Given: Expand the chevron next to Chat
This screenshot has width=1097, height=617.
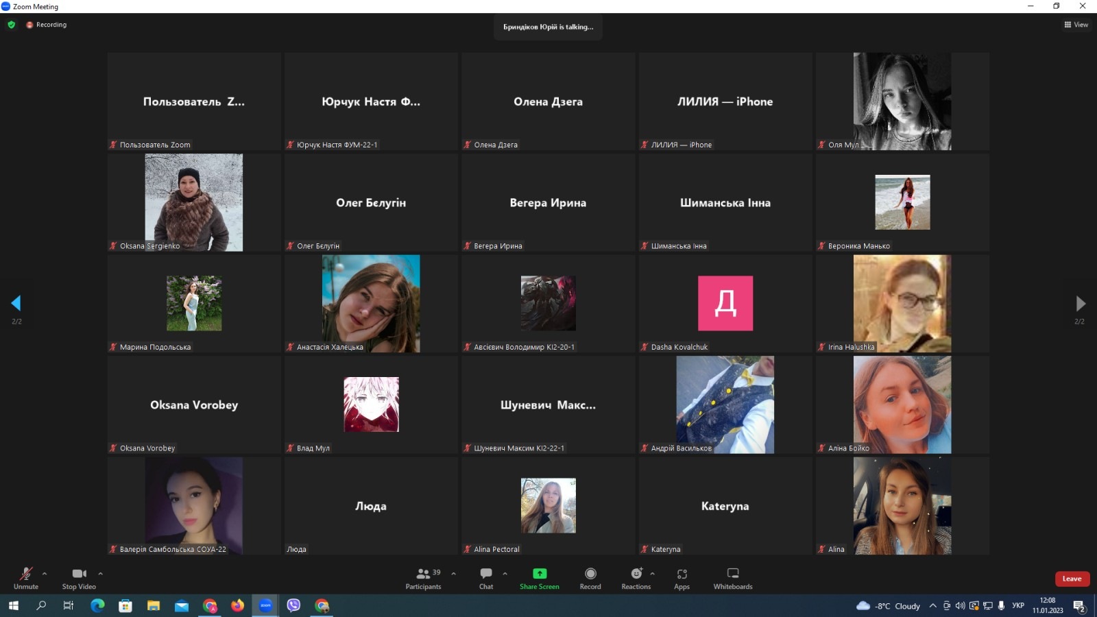Looking at the screenshot, I should pyautogui.click(x=505, y=573).
